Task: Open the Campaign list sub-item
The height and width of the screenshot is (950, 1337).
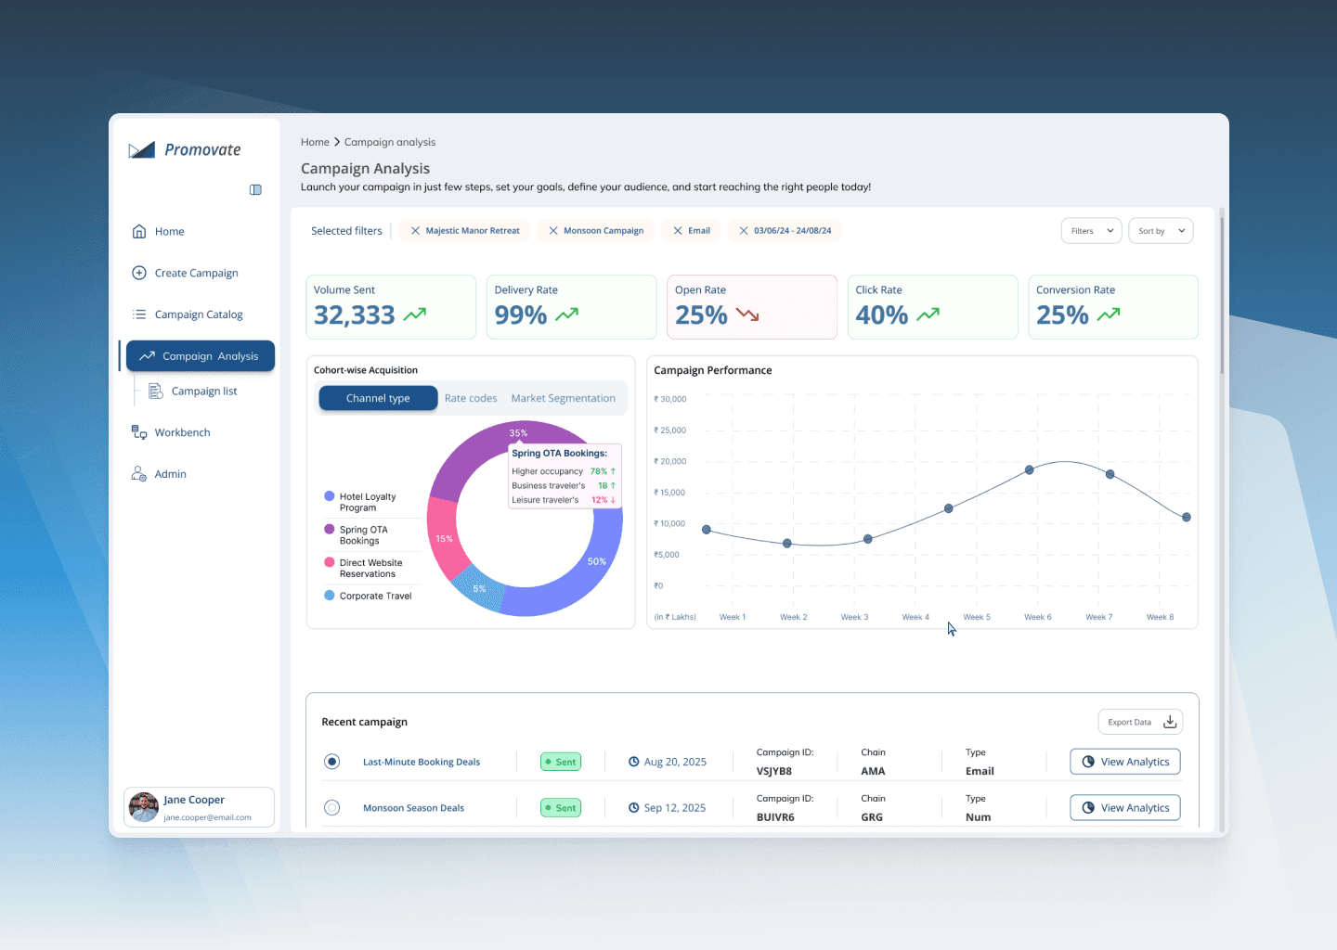Action: (x=204, y=391)
